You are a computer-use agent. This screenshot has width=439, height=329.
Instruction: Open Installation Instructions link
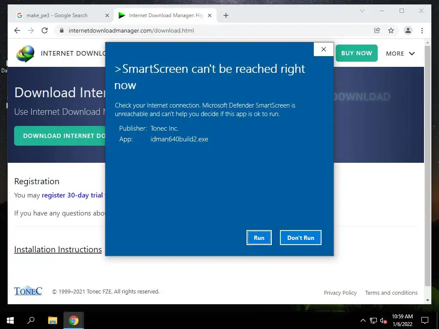click(x=58, y=249)
